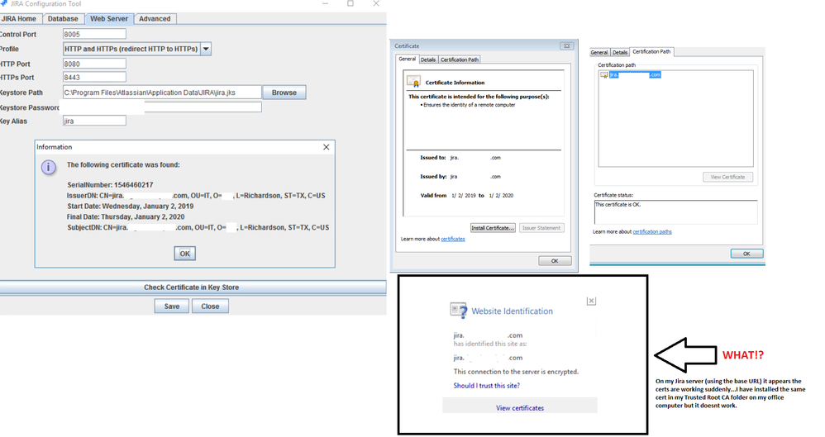Close the Information dialog with X
The image size is (825, 437).
pos(327,147)
